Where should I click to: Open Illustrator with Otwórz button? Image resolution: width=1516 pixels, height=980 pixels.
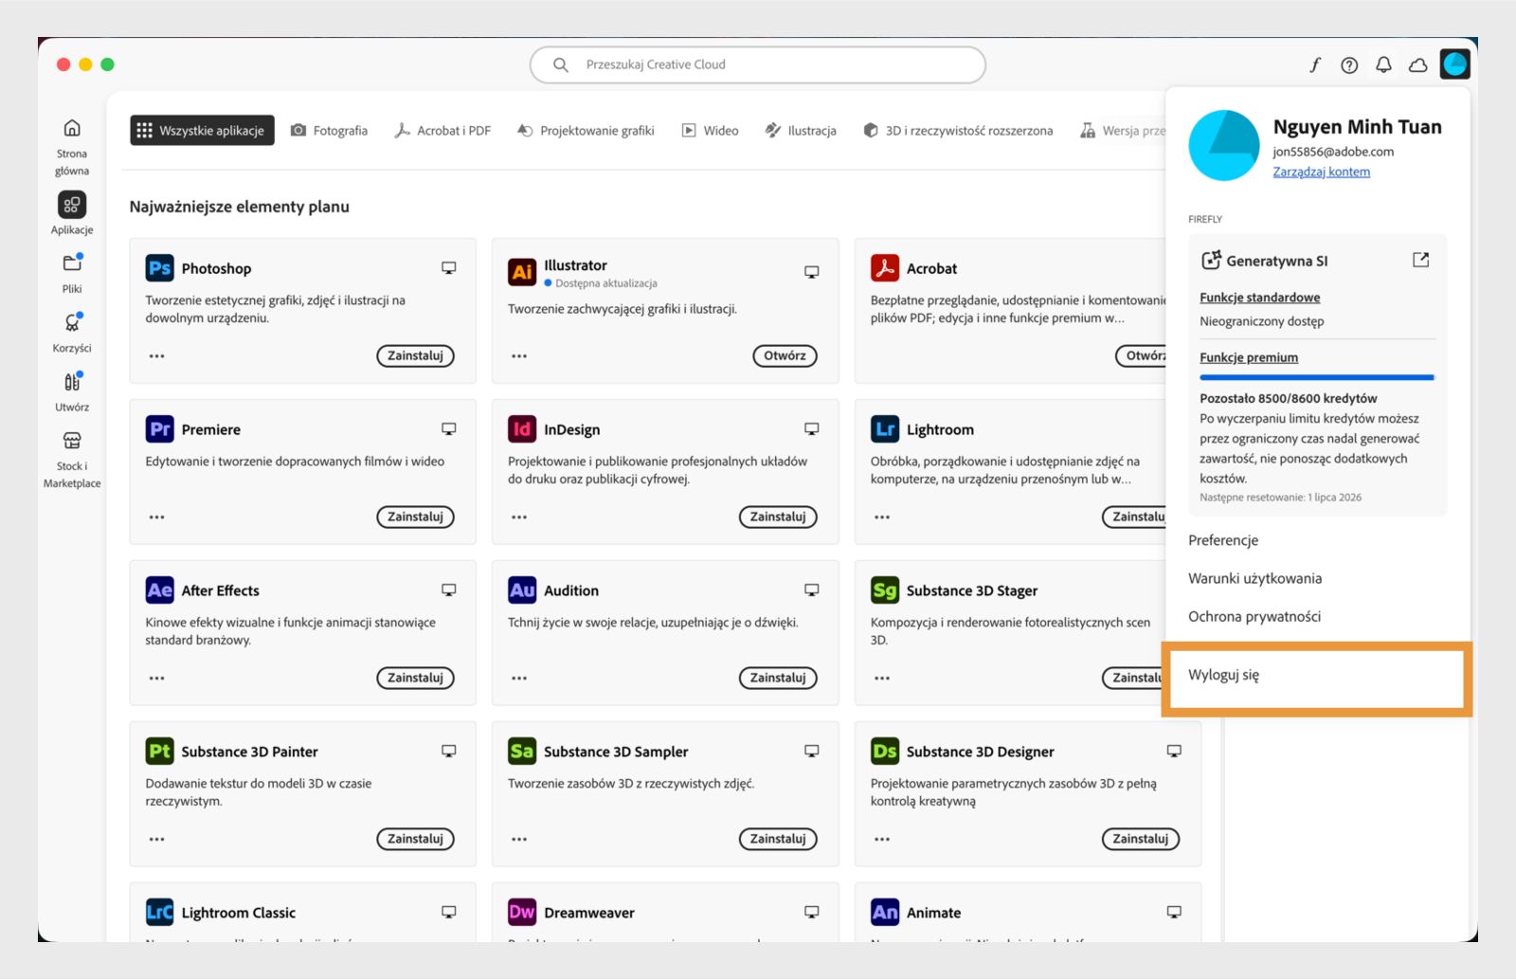click(785, 356)
